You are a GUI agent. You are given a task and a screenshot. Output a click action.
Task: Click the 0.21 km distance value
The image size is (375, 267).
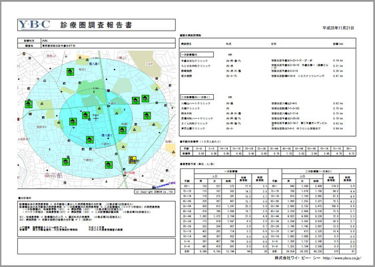click(x=338, y=65)
